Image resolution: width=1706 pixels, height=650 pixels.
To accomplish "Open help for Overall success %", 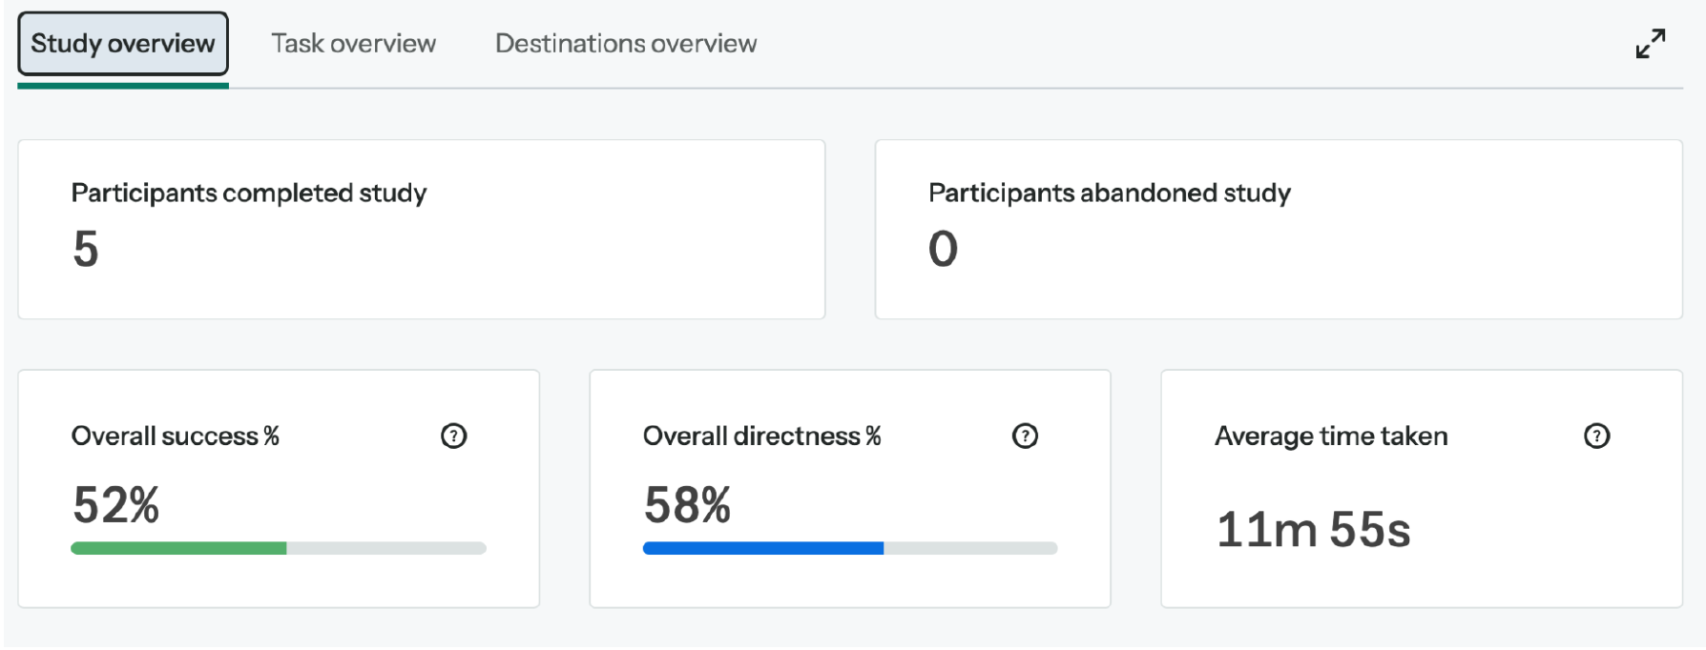I will pyautogui.click(x=453, y=437).
